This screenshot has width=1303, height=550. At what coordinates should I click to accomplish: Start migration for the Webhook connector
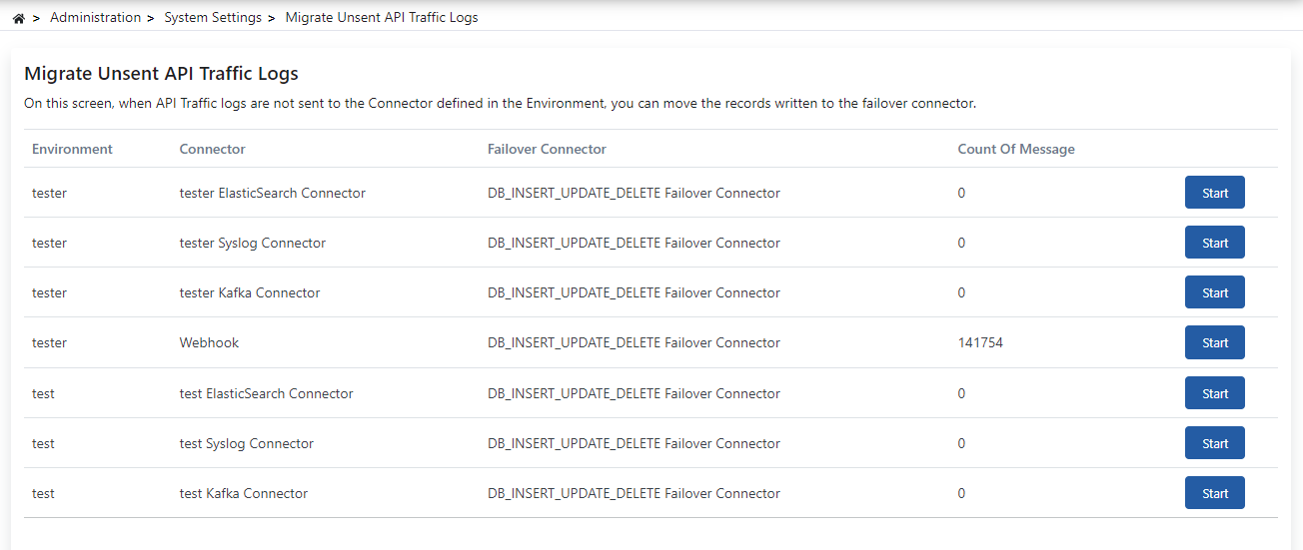(x=1214, y=342)
